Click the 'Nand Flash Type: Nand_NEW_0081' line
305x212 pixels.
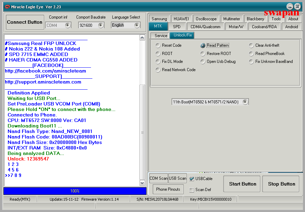click(x=50, y=131)
